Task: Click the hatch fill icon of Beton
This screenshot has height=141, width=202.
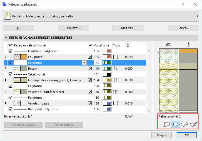Action: 17,69
